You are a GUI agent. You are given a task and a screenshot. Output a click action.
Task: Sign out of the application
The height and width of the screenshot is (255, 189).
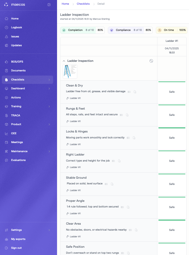pos(16,248)
